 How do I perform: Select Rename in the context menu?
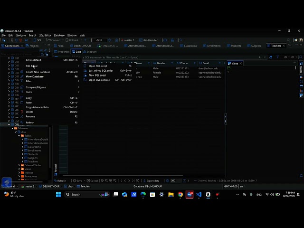coord(49,116)
